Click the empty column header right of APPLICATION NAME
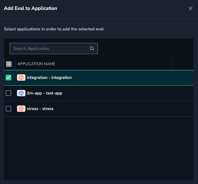The height and width of the screenshot is (184, 198). [x=183, y=64]
